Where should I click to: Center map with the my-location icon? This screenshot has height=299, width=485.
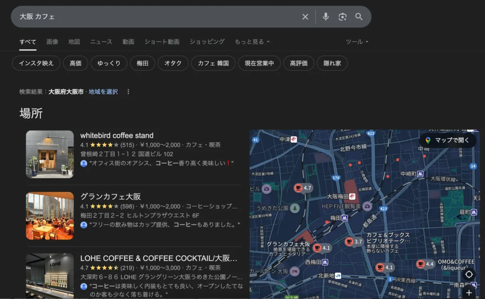(469, 274)
